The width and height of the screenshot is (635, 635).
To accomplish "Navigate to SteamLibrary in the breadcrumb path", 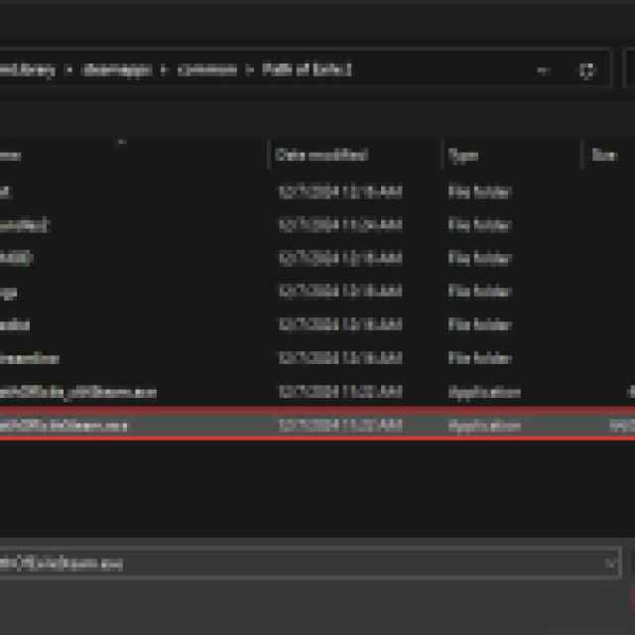I will pyautogui.click(x=30, y=70).
